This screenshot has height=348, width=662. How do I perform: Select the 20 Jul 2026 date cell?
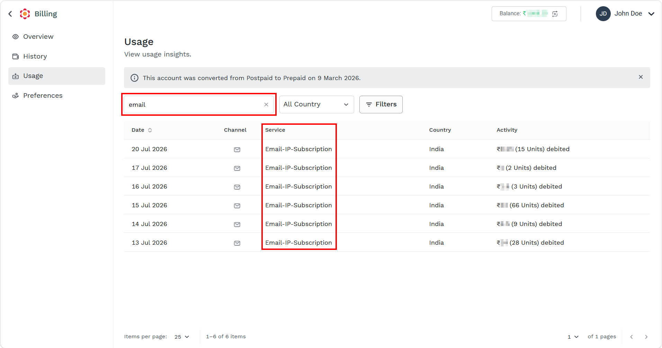149,149
